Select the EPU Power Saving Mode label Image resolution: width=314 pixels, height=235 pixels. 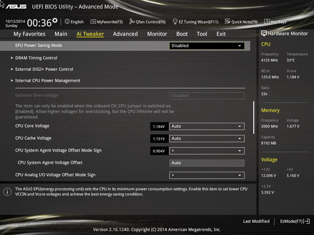click(x=39, y=46)
